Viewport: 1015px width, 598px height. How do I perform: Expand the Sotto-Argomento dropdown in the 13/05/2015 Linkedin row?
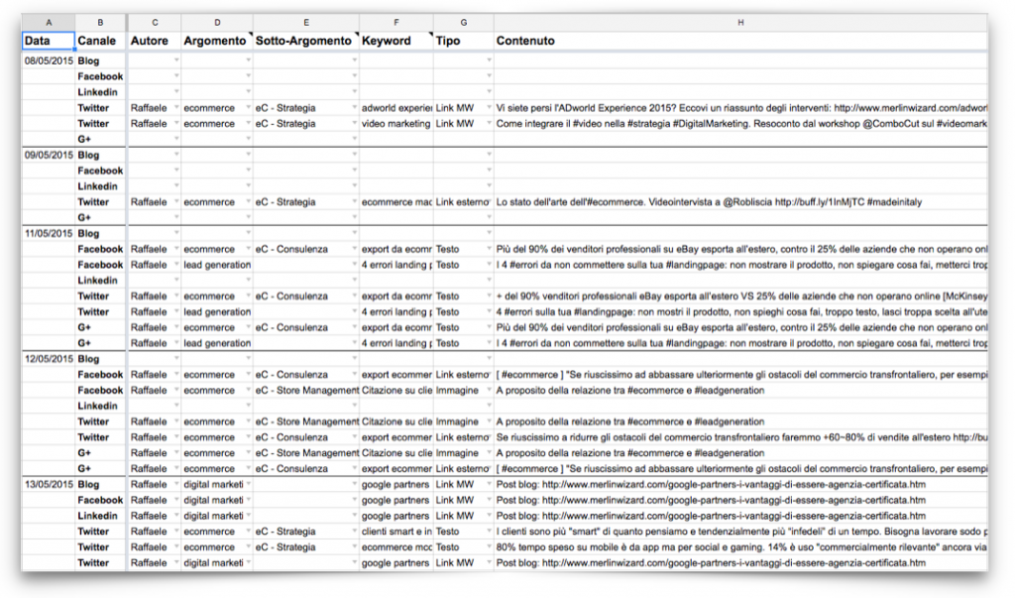[353, 516]
